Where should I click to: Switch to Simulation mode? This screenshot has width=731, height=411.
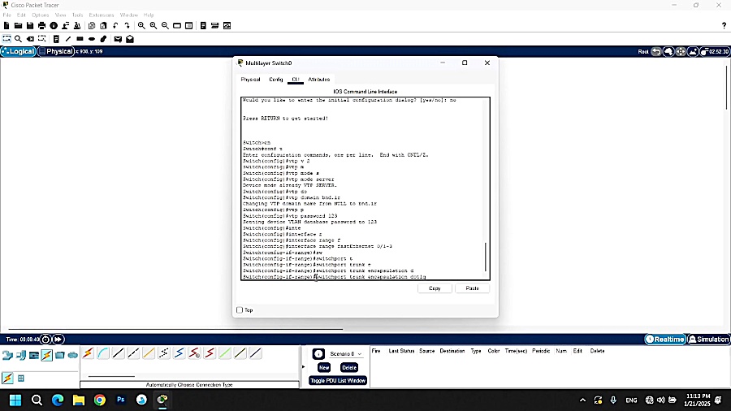(x=708, y=340)
